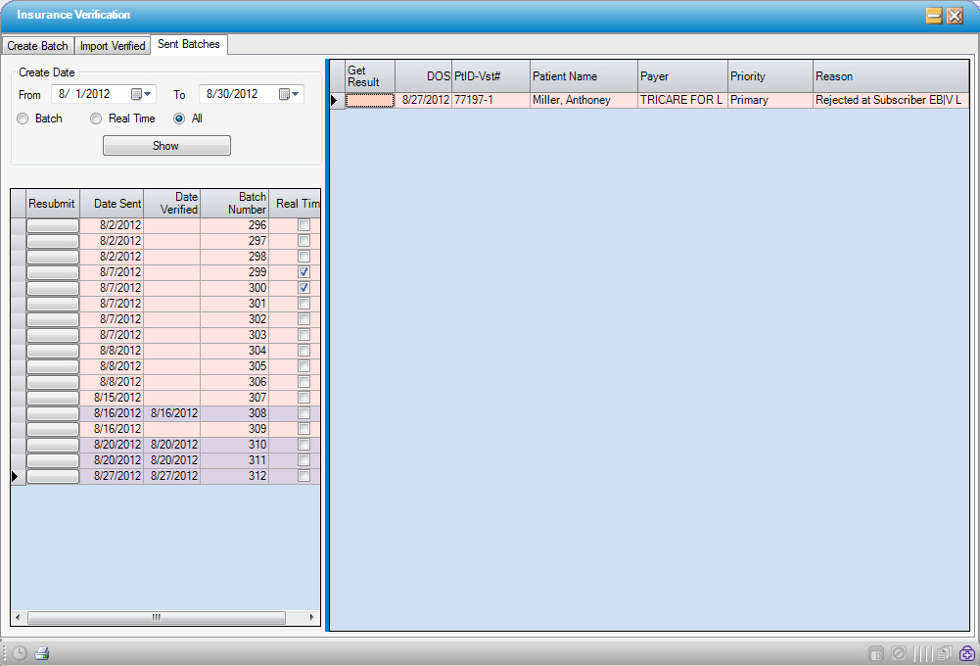Switch to the Create Batch tab
Viewport: 980px width, 666px height.
[37, 46]
